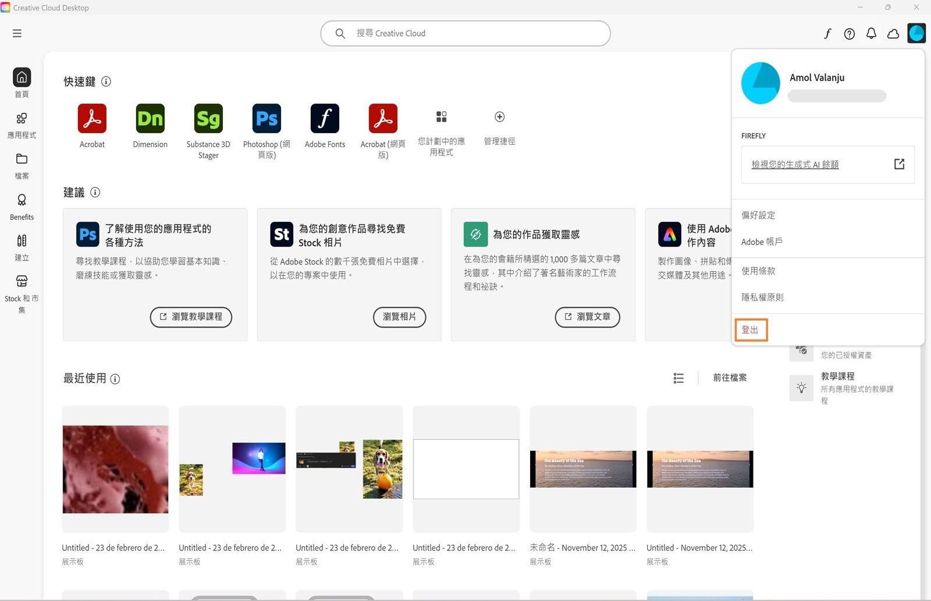Select 偏好設定 in profile menu
Image resolution: width=931 pixels, height=601 pixels.
point(758,215)
